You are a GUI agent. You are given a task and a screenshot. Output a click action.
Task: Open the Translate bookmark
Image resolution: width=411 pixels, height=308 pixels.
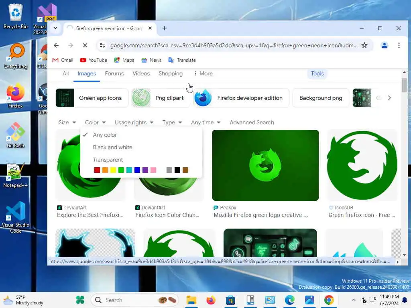pos(182,60)
